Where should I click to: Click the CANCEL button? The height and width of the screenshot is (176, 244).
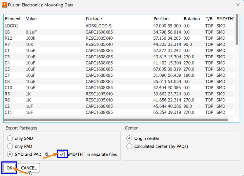(29, 168)
